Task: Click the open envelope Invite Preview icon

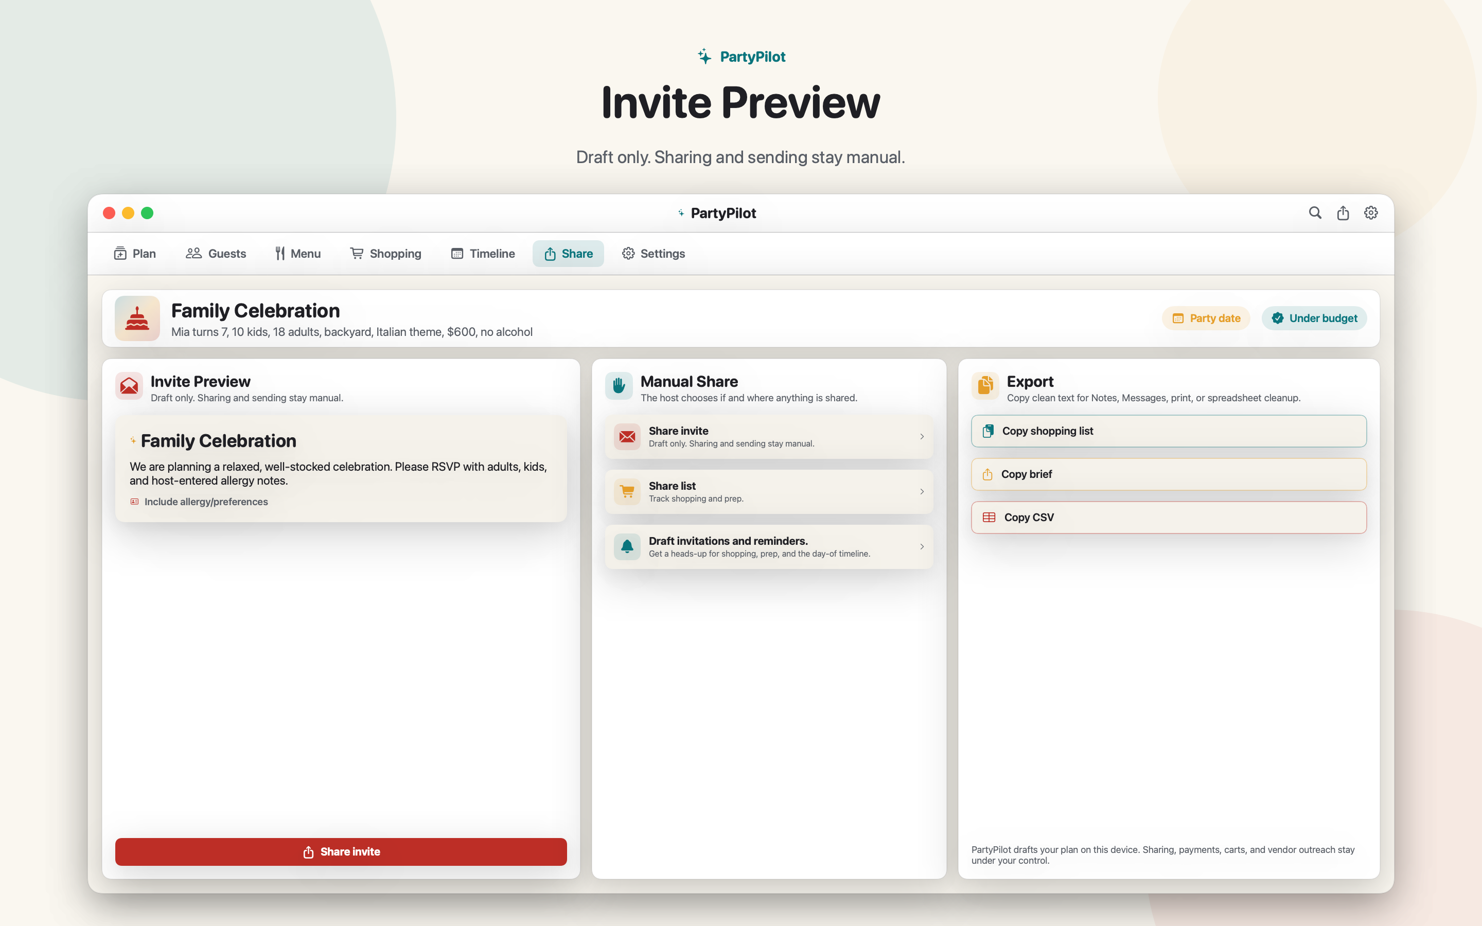Action: click(x=129, y=386)
